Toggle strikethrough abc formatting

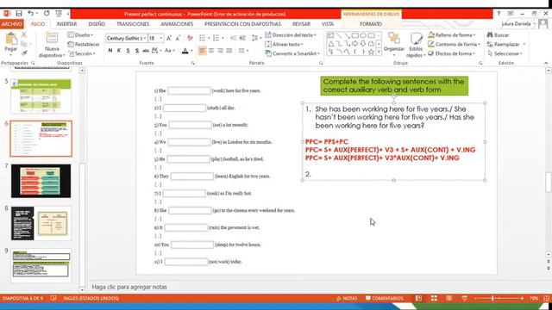click(146, 51)
